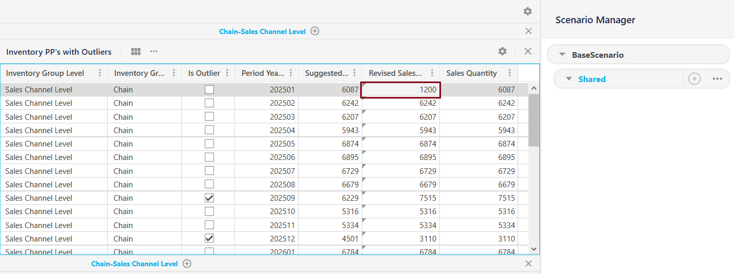Toggle Is Outlier checkbox for period 202502

pos(209,103)
